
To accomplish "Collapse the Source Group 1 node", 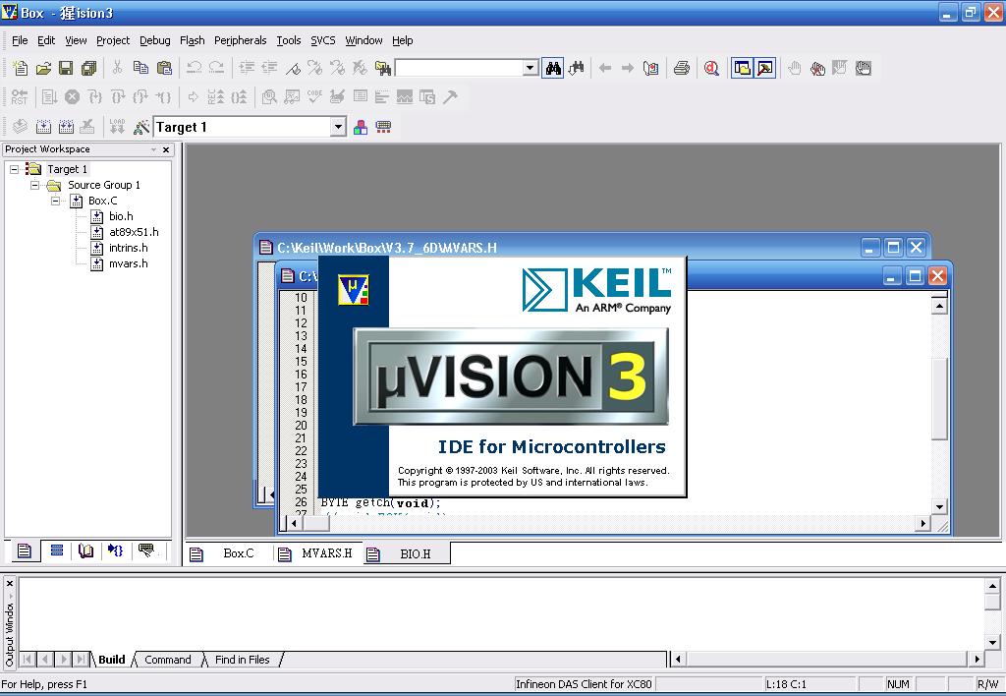I will point(34,185).
